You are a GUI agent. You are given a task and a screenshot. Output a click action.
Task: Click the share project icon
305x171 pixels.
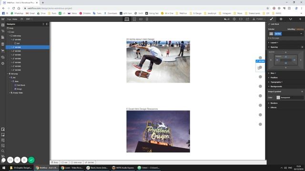[247, 19]
